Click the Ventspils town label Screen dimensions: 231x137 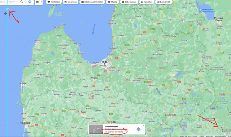pyautogui.click(x=38, y=41)
